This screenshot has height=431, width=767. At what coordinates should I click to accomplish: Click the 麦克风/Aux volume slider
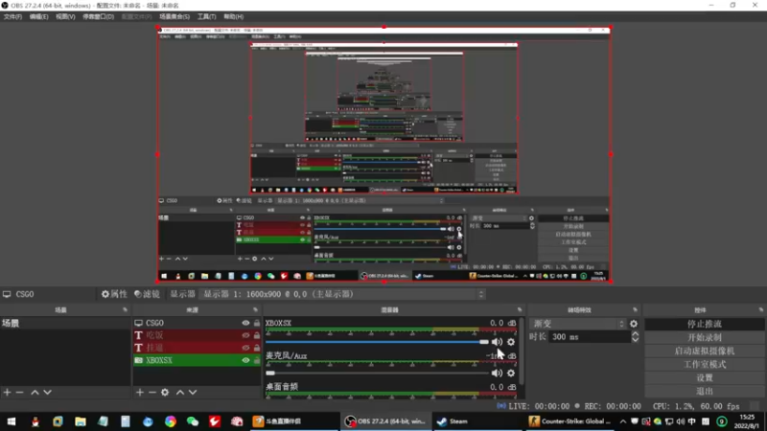click(377, 373)
